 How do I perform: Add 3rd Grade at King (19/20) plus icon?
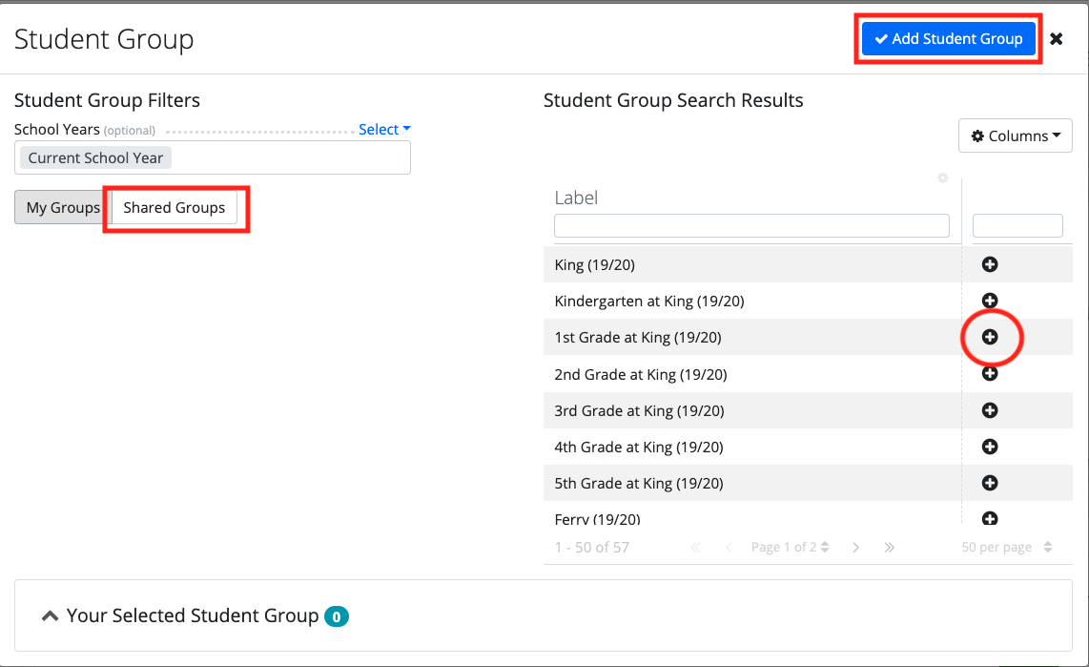click(990, 410)
